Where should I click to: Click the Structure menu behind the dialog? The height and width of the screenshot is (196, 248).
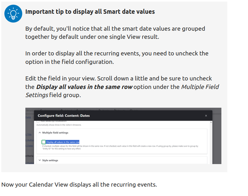point(30,110)
